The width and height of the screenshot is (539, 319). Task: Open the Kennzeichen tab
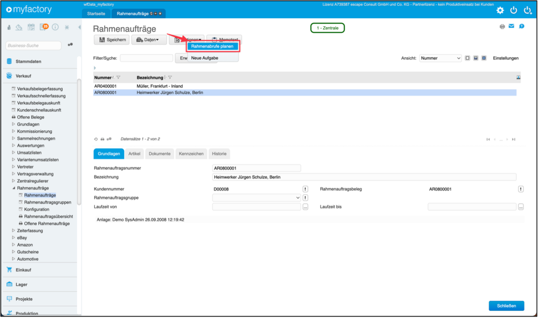point(191,154)
